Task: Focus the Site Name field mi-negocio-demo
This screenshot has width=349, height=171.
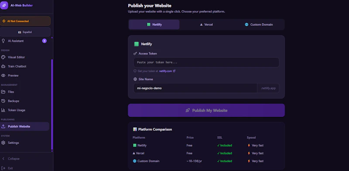Action: click(195, 88)
